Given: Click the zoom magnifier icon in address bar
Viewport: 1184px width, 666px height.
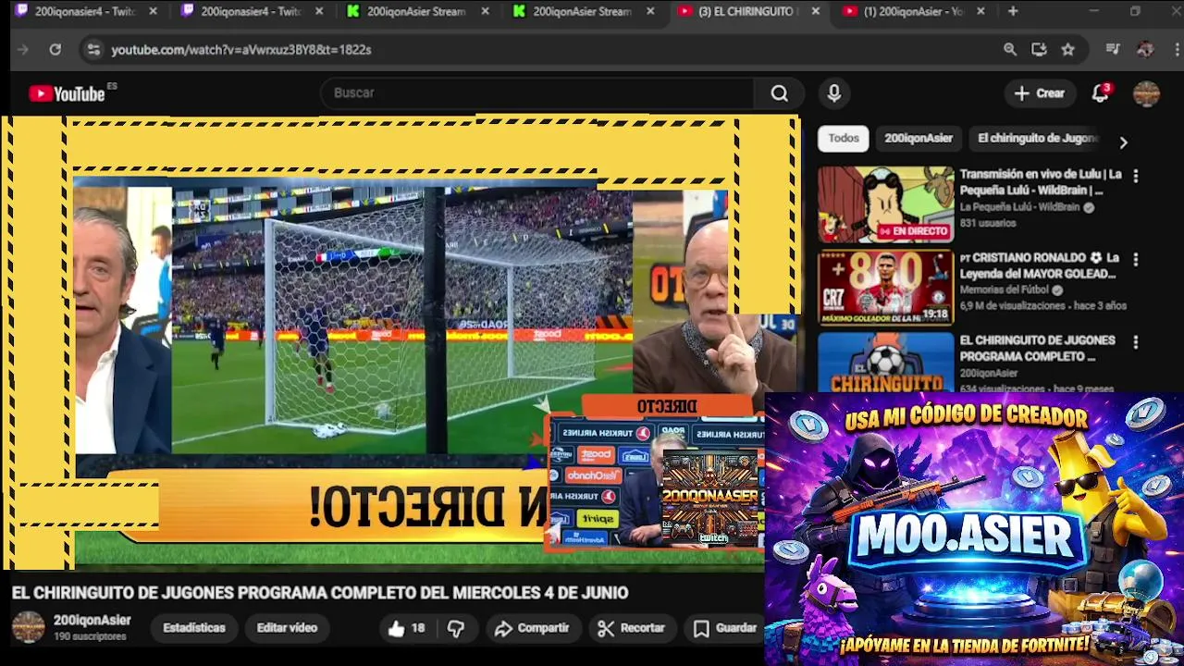Looking at the screenshot, I should point(1010,50).
